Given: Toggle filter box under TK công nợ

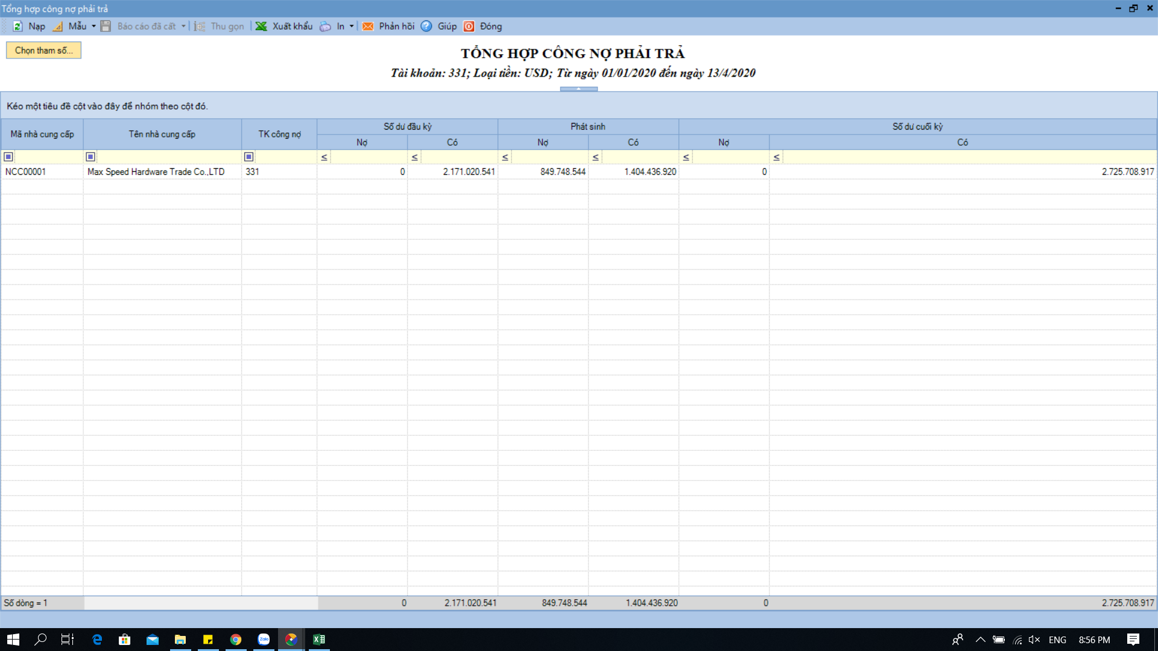Looking at the screenshot, I should coord(248,157).
